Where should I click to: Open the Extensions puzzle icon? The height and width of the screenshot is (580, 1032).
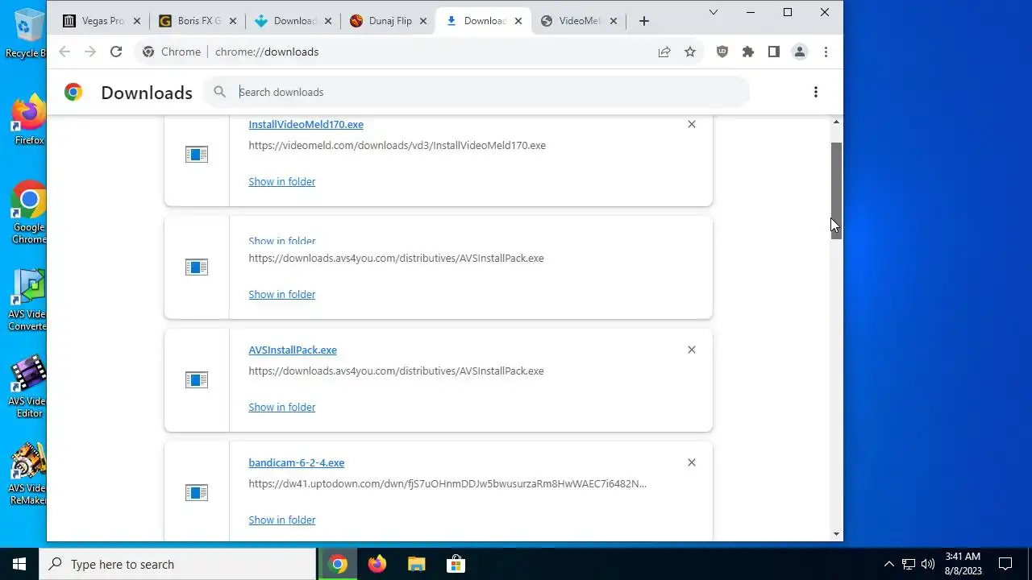coord(748,52)
